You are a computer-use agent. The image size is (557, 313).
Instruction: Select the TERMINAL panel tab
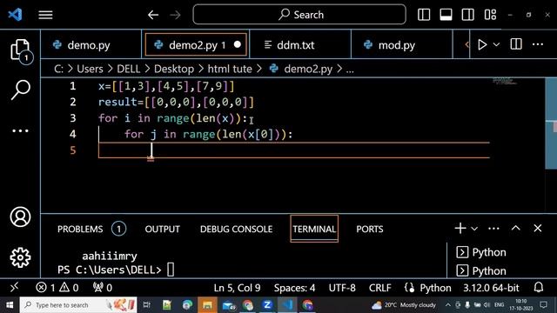point(314,229)
